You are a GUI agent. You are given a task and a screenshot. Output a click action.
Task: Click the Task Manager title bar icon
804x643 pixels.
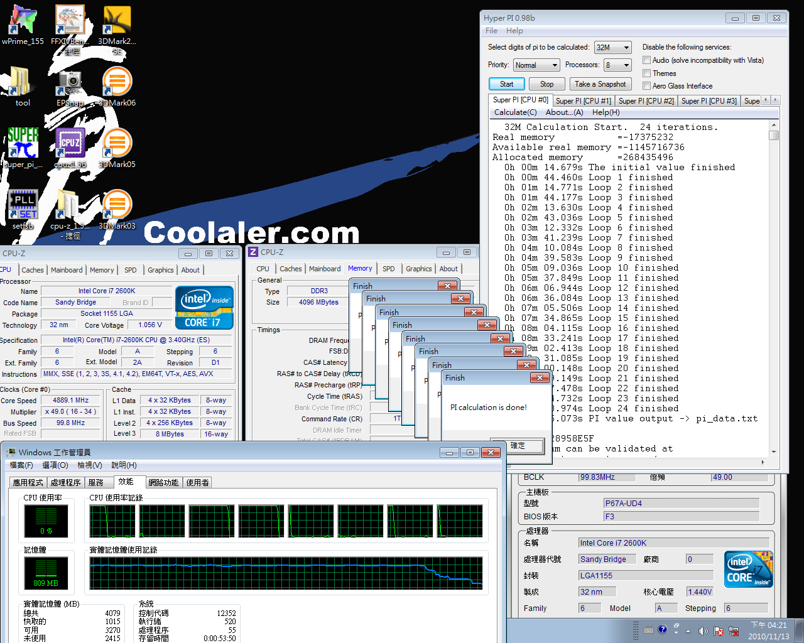click(11, 452)
